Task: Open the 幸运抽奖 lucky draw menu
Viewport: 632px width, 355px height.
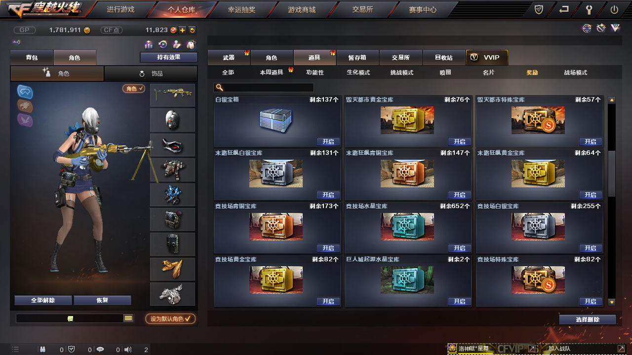Action: tap(241, 9)
